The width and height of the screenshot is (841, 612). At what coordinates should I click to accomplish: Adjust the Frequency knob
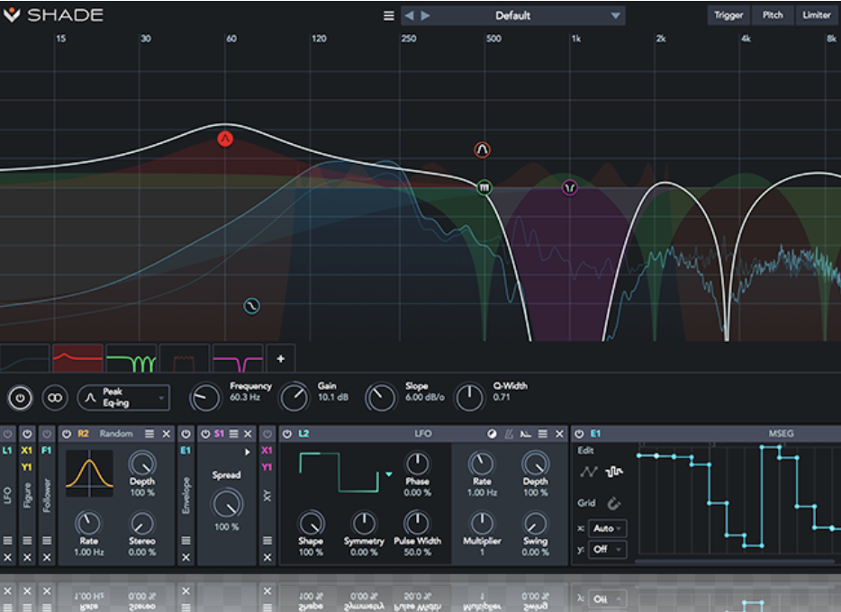[205, 398]
